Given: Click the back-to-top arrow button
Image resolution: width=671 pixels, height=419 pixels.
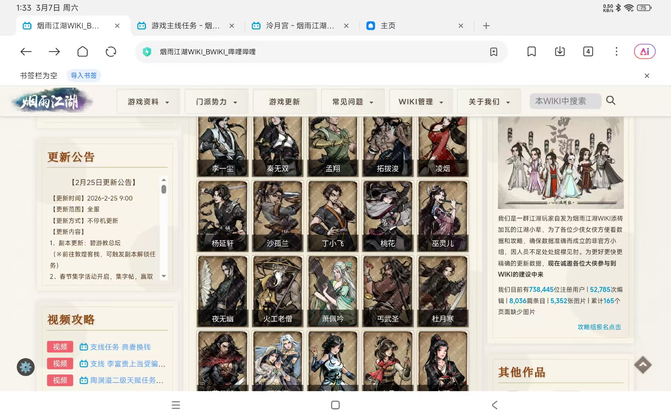Looking at the screenshot, I should pos(643,365).
